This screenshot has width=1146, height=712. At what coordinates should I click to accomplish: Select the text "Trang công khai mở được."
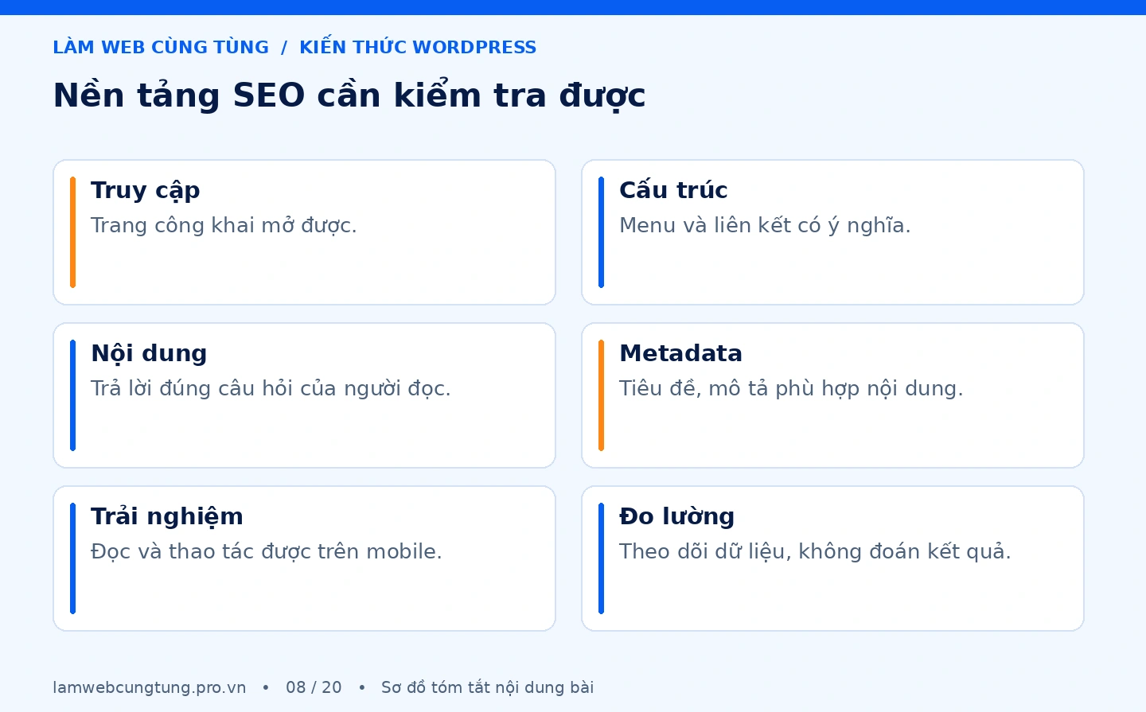224,226
